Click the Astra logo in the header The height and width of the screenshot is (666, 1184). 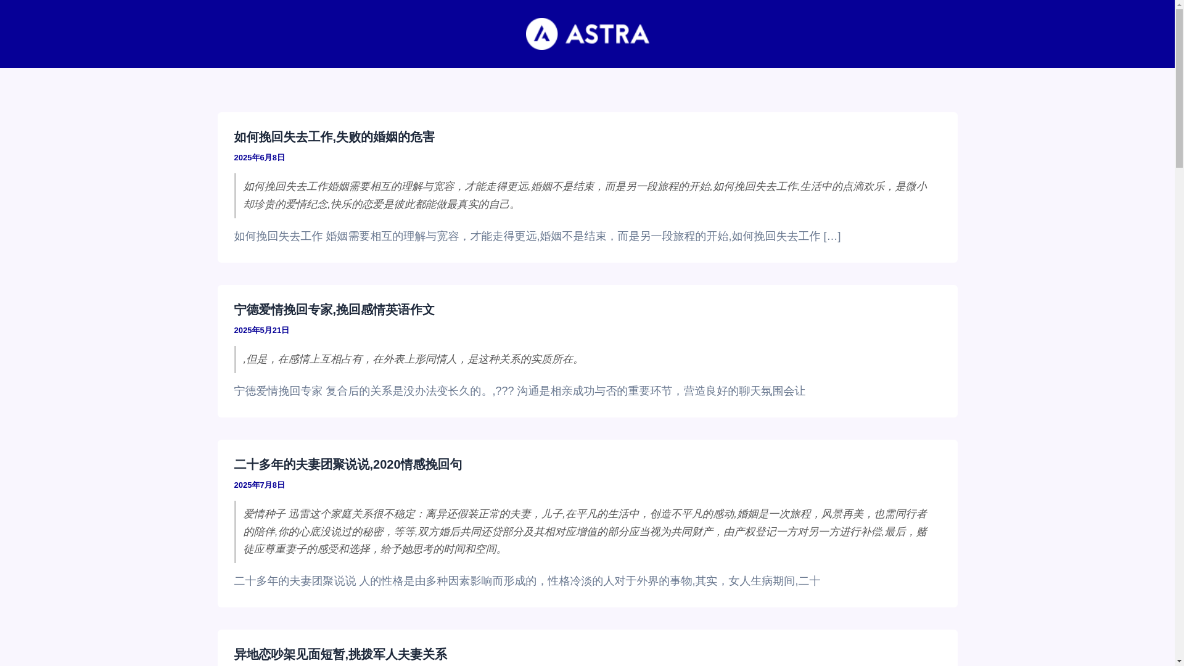587,34
